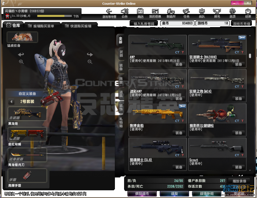Select the All (全部) category tab
This screenshot has height=198, width=257.
(x=120, y=40)
